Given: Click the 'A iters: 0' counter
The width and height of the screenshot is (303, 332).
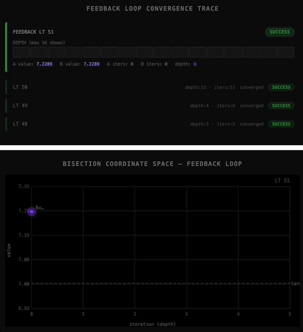Looking at the screenshot, I should [x=120, y=64].
